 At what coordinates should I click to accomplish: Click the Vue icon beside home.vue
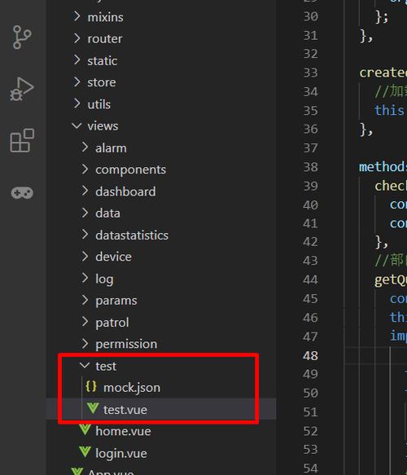click(85, 430)
